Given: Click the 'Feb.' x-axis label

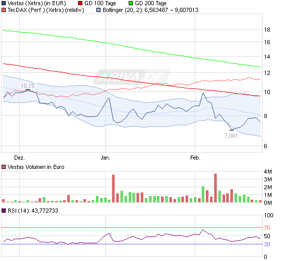Looking at the screenshot, I should click(x=195, y=158).
